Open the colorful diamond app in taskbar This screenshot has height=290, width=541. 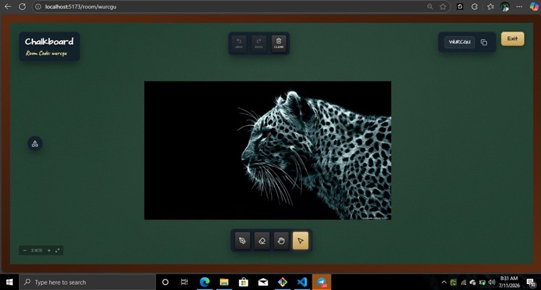tap(283, 282)
